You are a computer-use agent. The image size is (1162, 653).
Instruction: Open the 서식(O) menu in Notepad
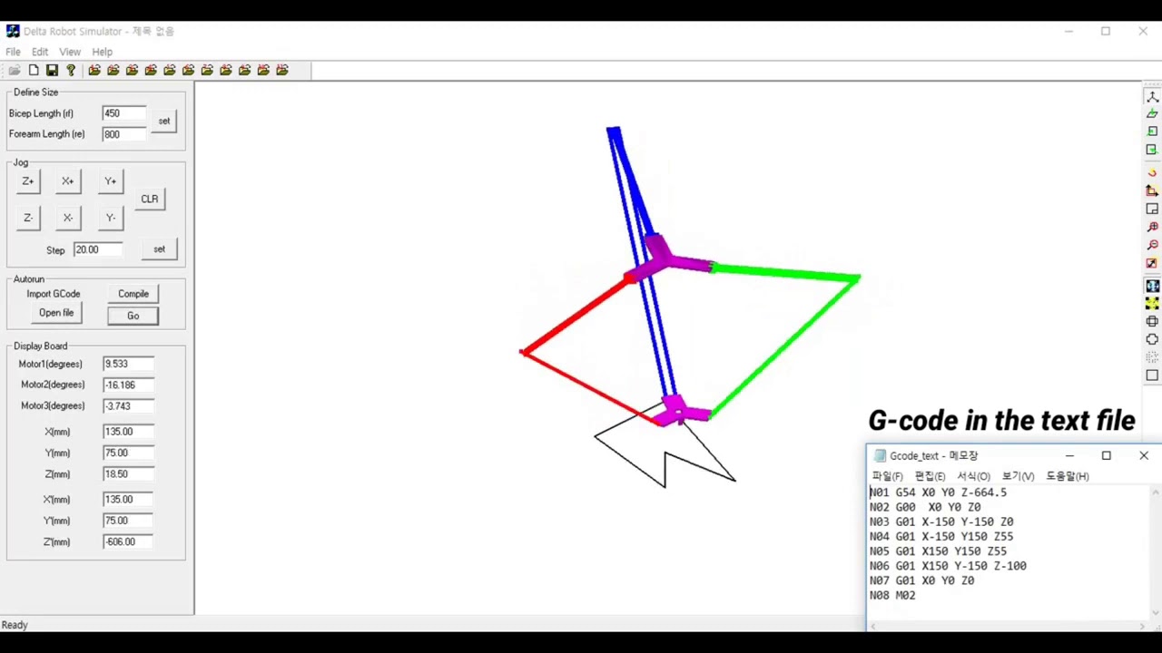click(x=973, y=476)
